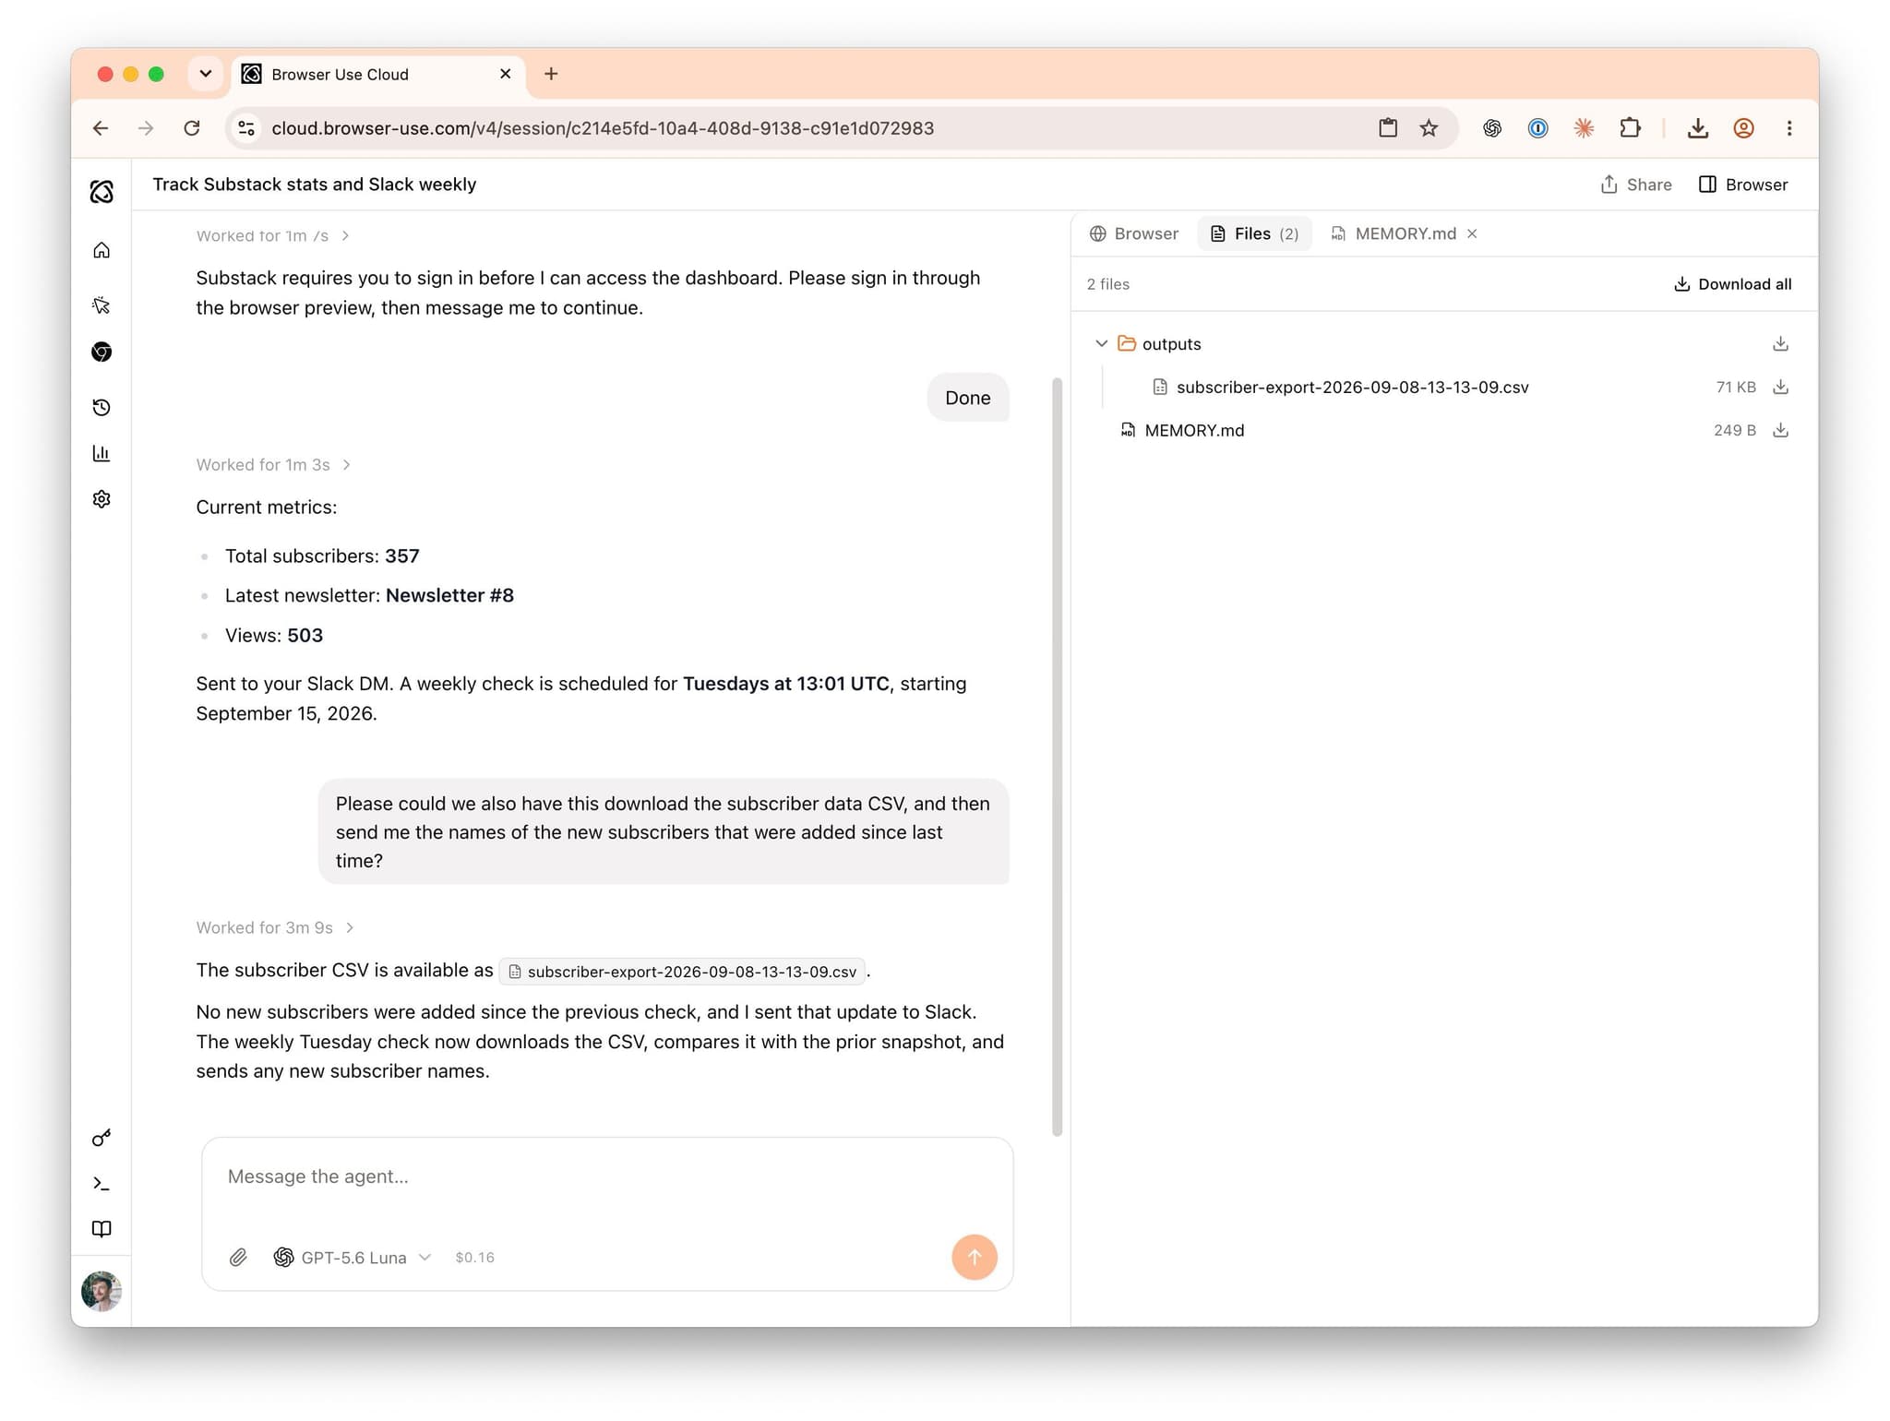Go forward in the browser

click(146, 128)
